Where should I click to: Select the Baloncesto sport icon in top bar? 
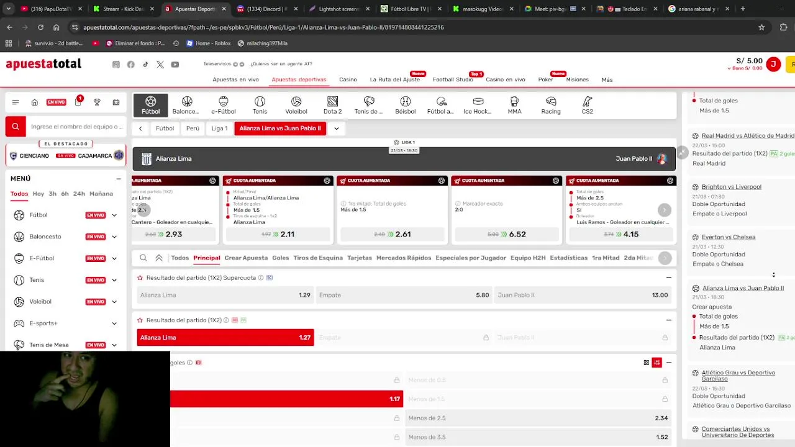(x=186, y=106)
